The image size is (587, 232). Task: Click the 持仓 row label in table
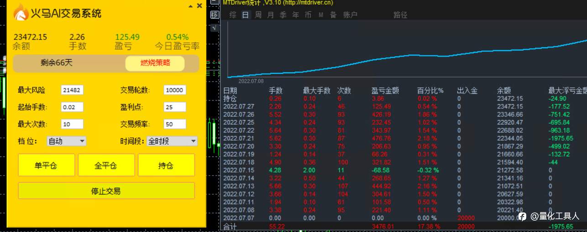pos(230,98)
